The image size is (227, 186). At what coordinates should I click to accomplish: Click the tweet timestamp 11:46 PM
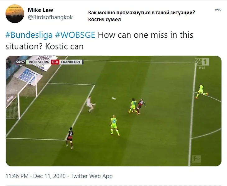click(17, 176)
